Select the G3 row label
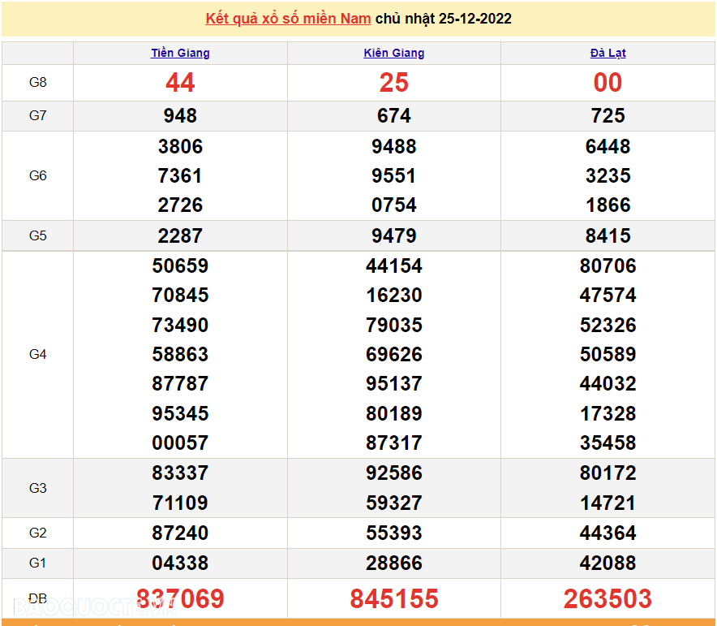The height and width of the screenshot is (626, 717). tap(38, 488)
